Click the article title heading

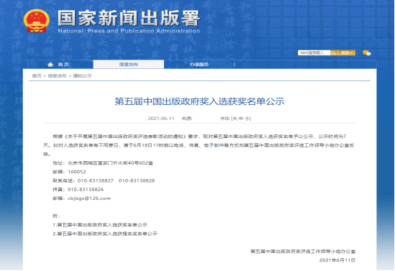pos(199,101)
